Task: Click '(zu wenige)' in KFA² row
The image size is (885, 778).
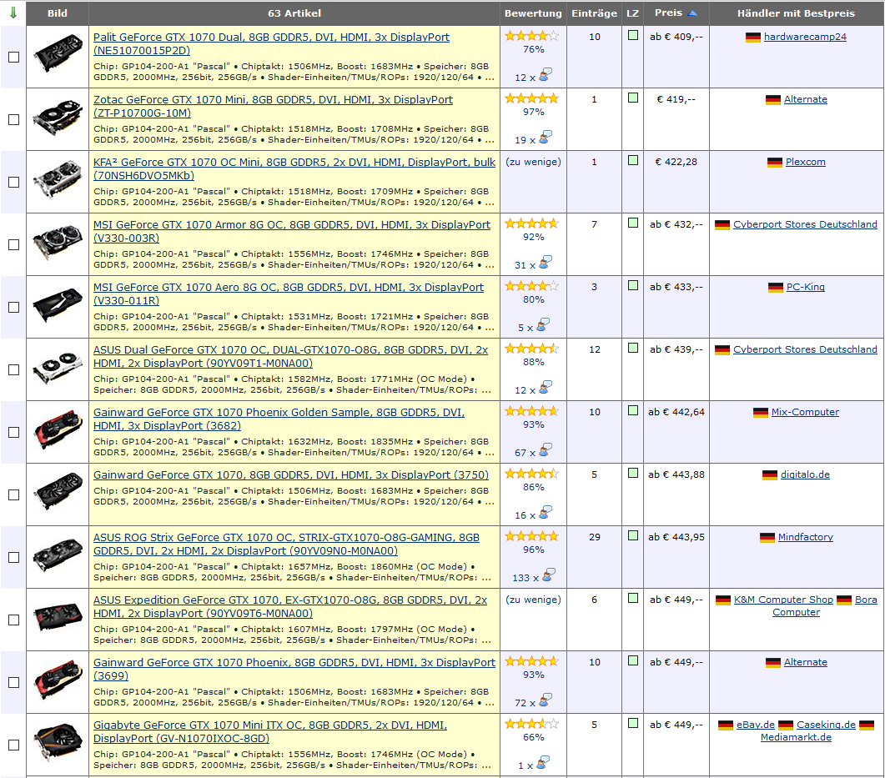Action: (x=533, y=162)
